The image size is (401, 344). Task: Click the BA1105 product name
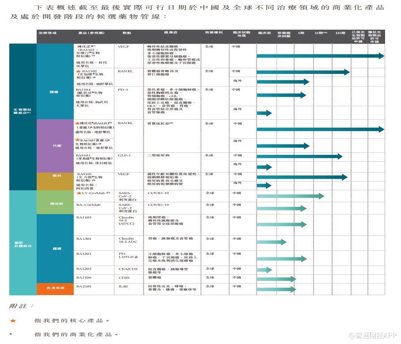(83, 217)
